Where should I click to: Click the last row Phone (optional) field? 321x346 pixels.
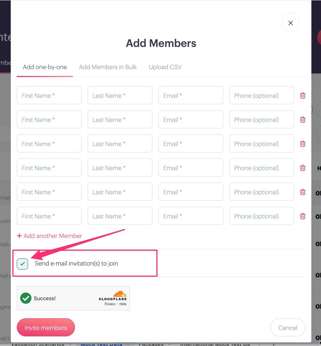(262, 216)
